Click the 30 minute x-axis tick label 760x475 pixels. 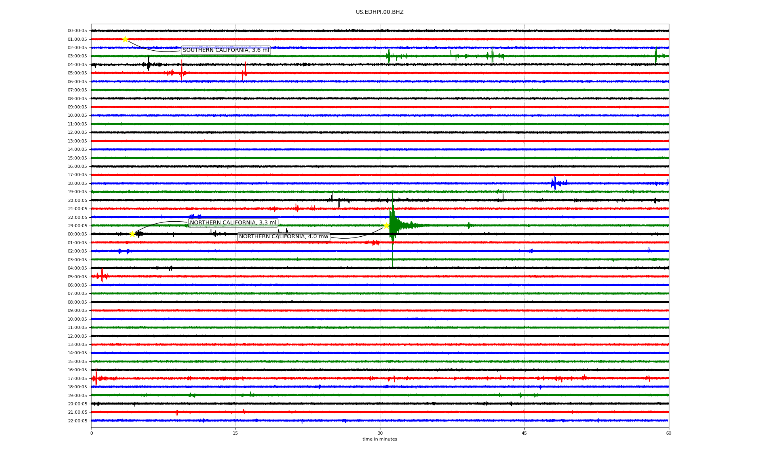pos(380,433)
